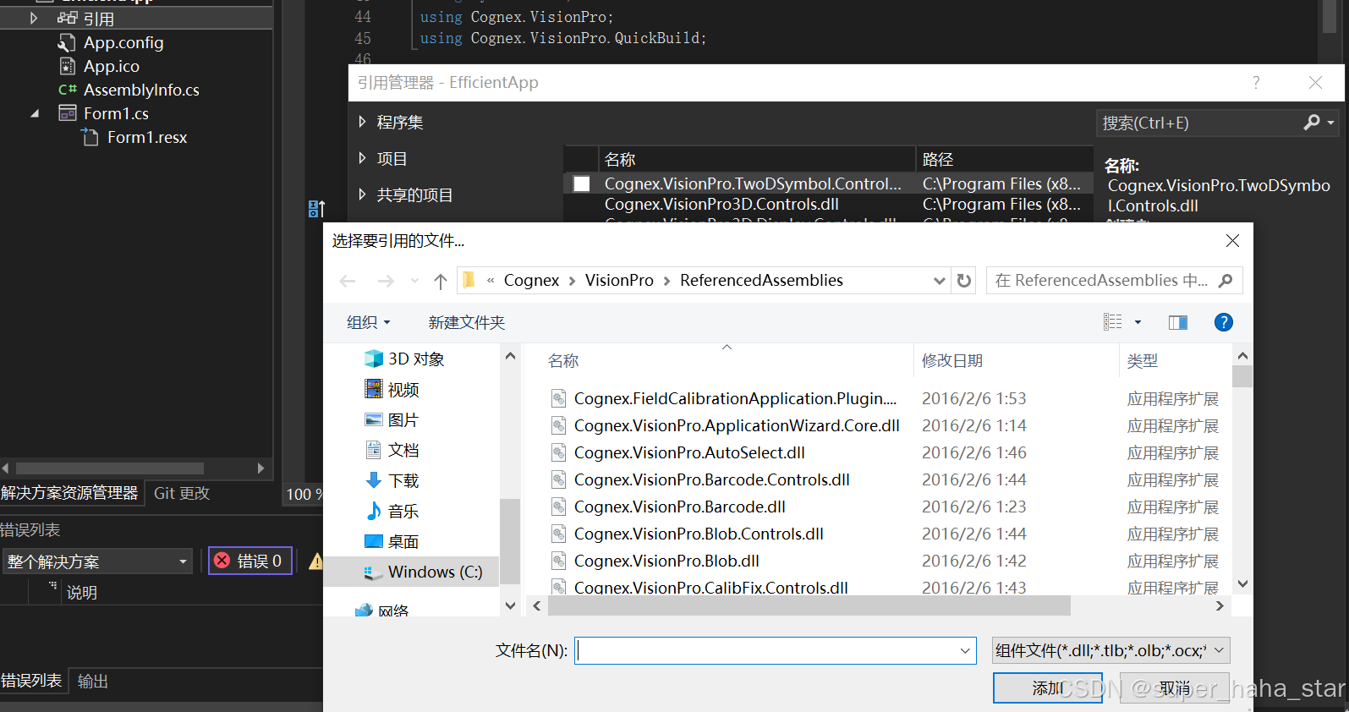This screenshot has height=712, width=1349.
Task: Open 音乐 folder in sidebar
Action: (x=392, y=512)
